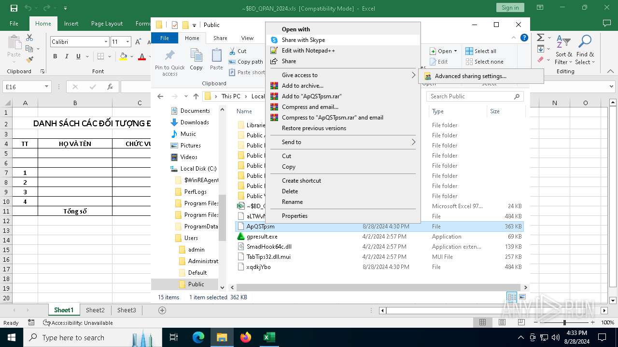The height and width of the screenshot is (347, 618).
Task: Open the Explorer Open dropdown button
Action: 443,51
